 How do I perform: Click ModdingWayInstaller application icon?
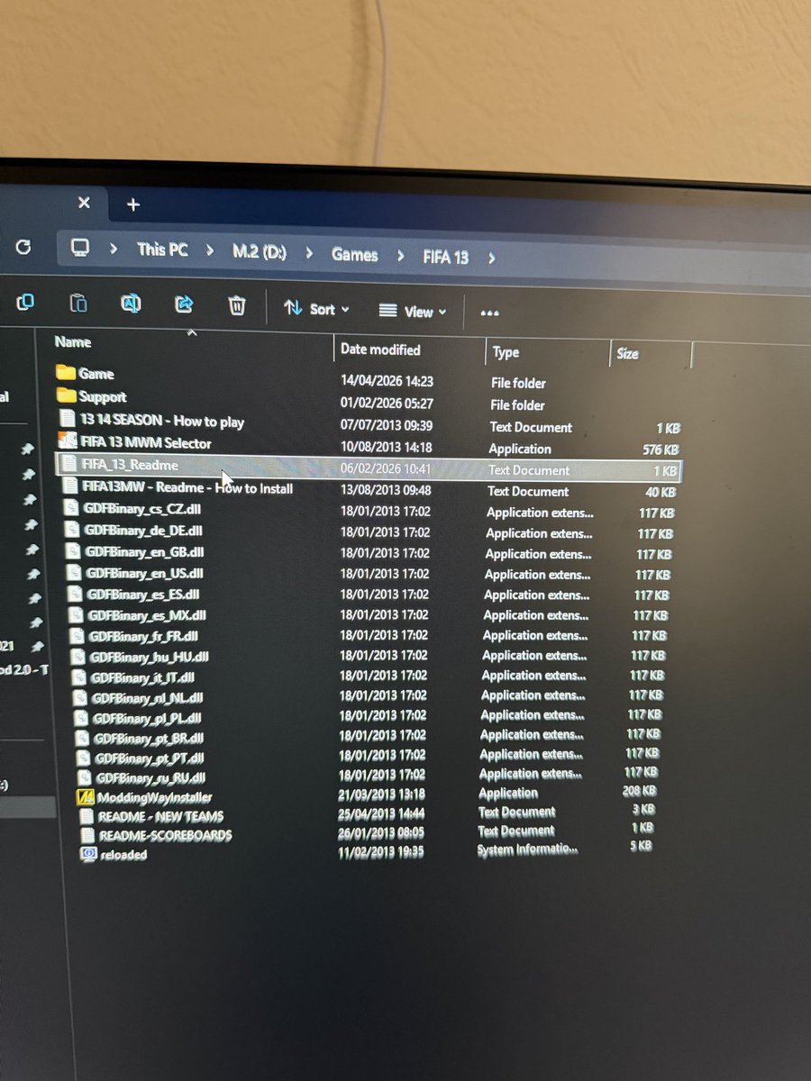click(87, 796)
